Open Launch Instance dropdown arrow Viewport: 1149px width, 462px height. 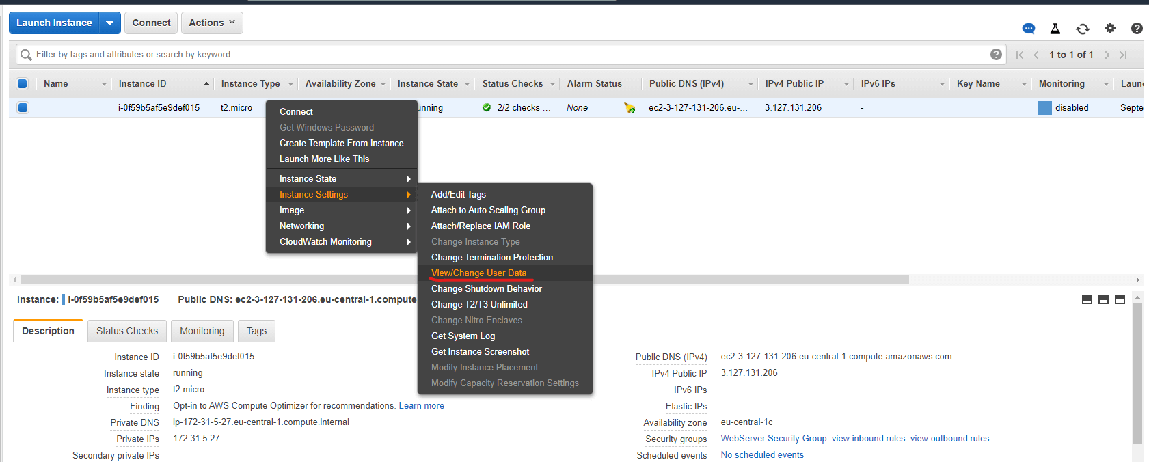pos(110,23)
